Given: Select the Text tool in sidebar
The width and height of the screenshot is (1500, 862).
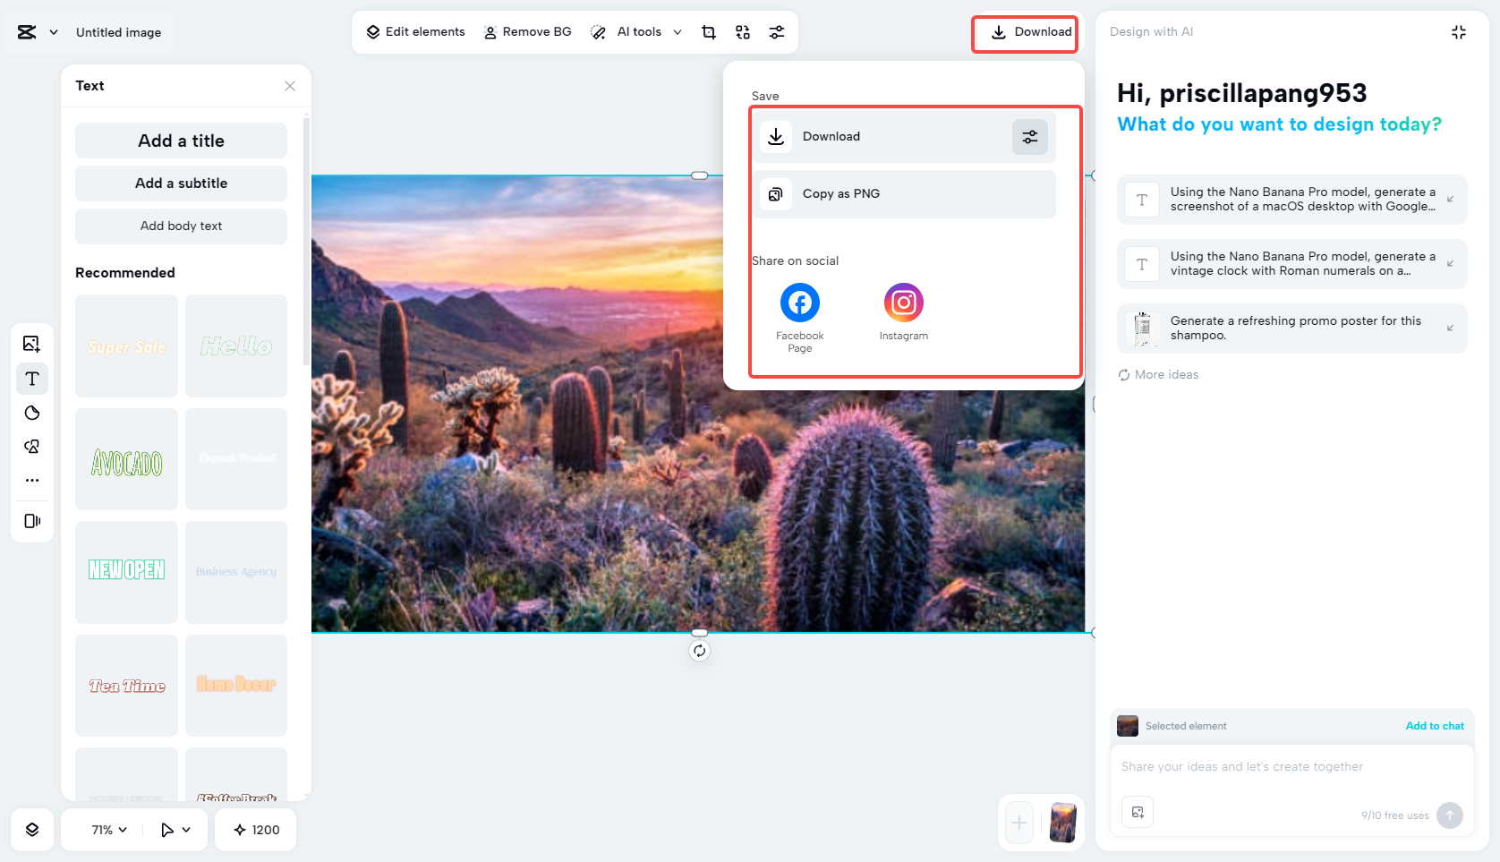Looking at the screenshot, I should (x=32, y=379).
